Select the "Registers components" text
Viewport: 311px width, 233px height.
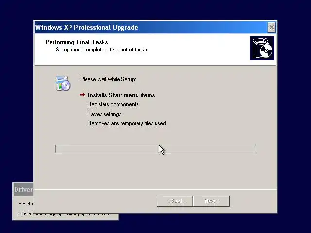click(x=113, y=104)
